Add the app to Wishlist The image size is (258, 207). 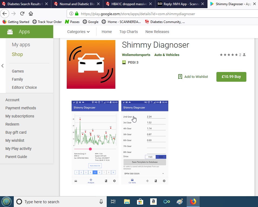(x=193, y=77)
